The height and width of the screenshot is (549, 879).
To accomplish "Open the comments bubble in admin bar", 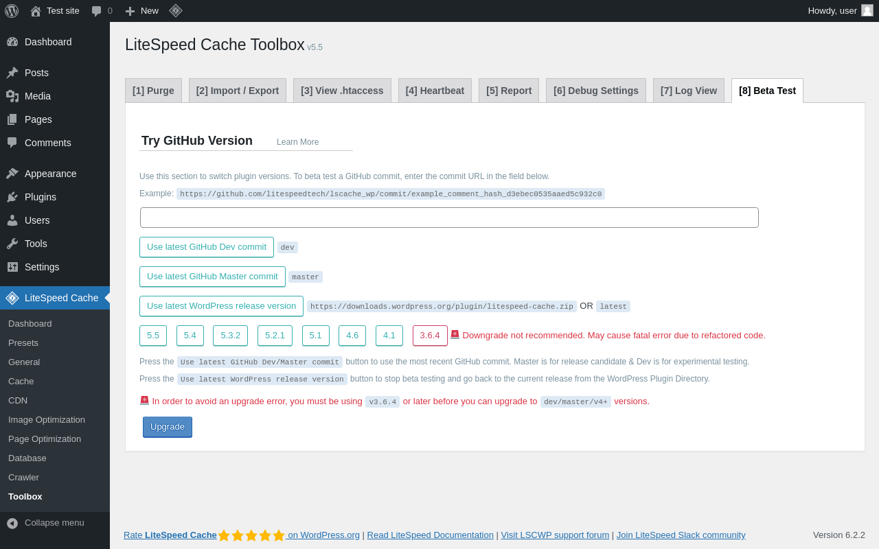I will tap(102, 11).
